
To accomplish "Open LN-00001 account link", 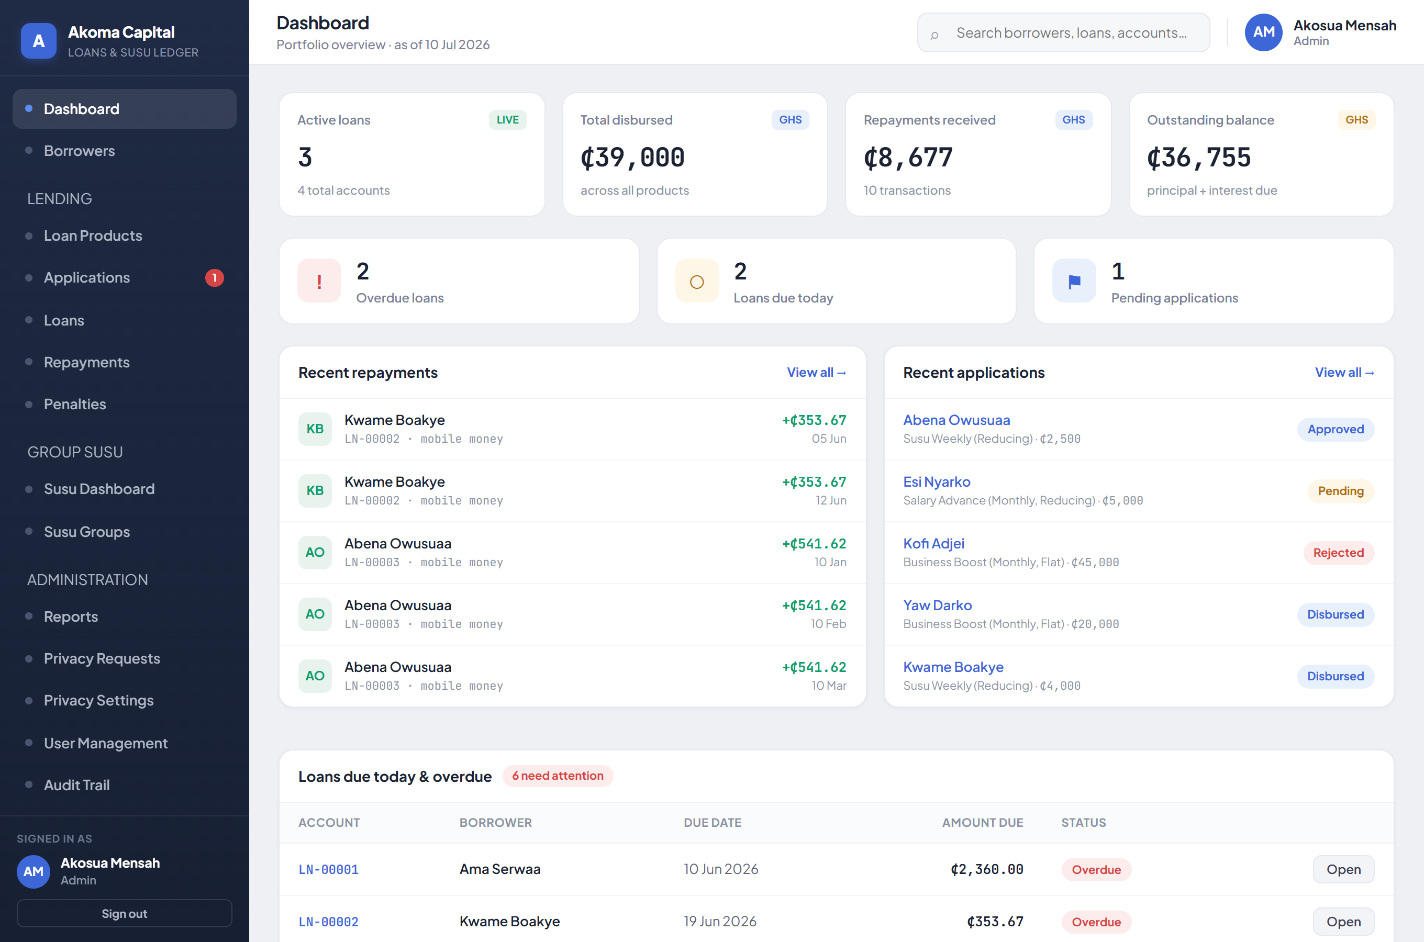I will [x=329, y=869].
